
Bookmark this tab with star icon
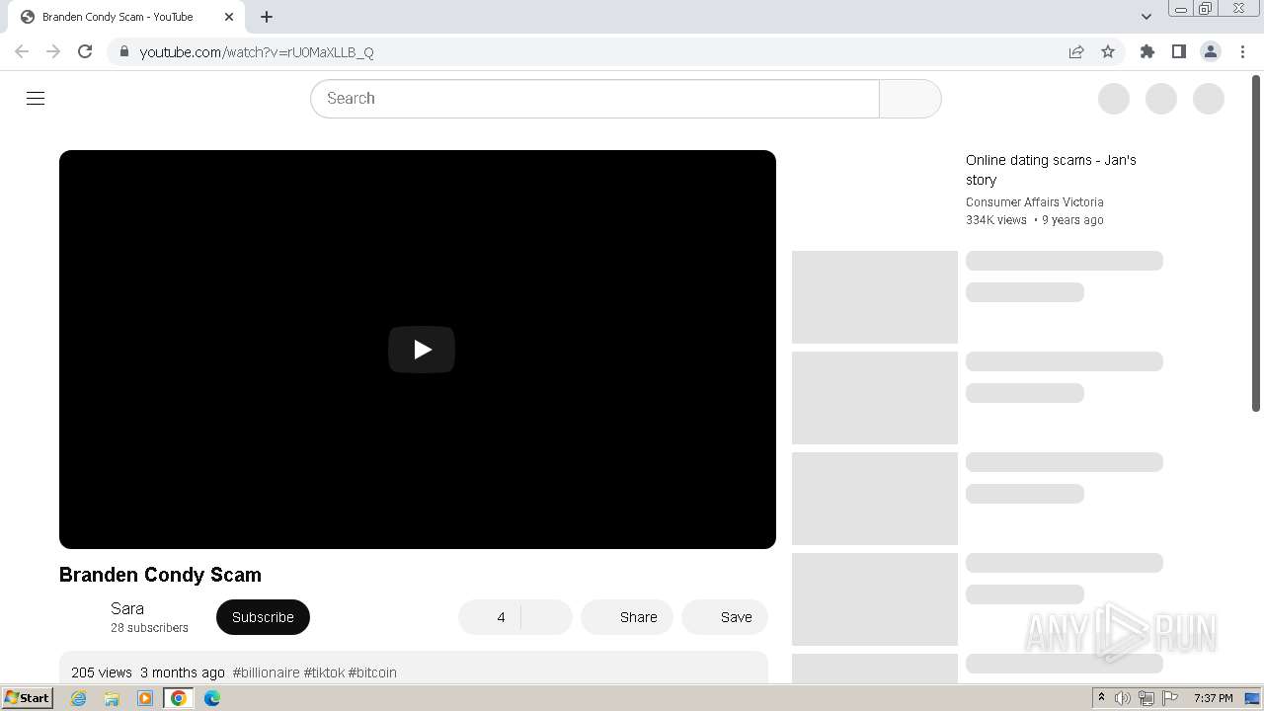[1108, 51]
